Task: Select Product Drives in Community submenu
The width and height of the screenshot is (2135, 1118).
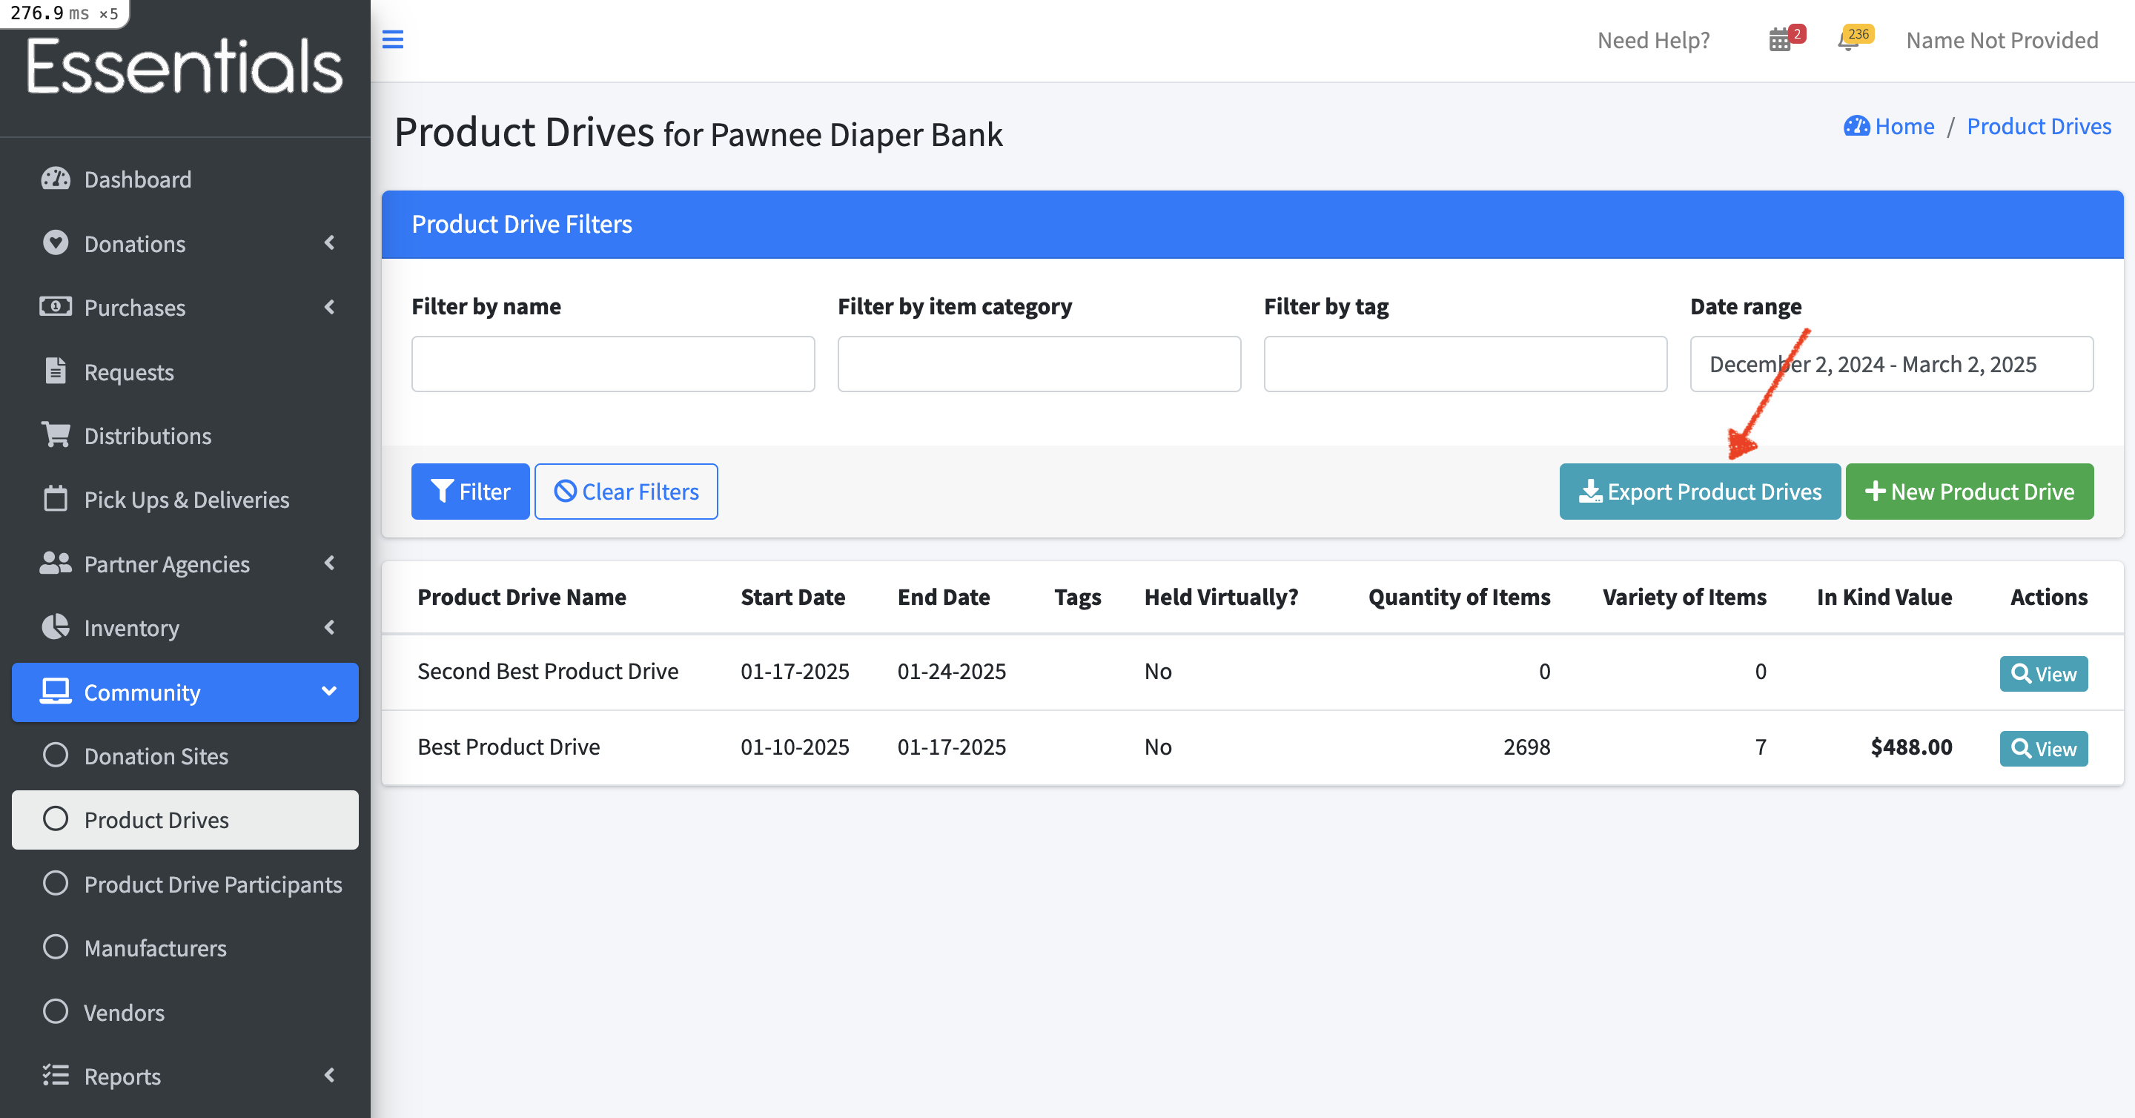Action: (185, 820)
